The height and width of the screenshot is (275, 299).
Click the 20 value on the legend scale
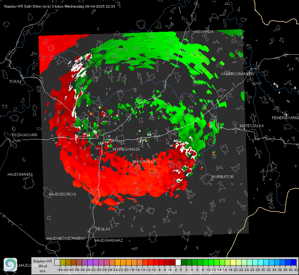click(236, 270)
